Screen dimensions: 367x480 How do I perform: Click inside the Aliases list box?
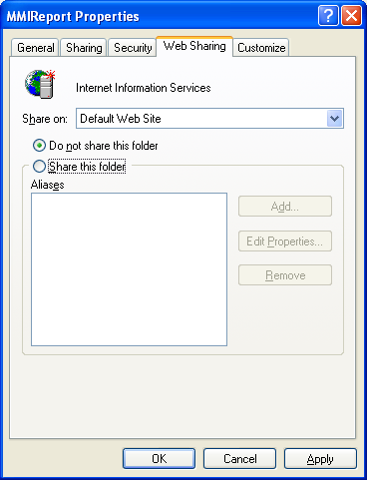[x=129, y=269]
